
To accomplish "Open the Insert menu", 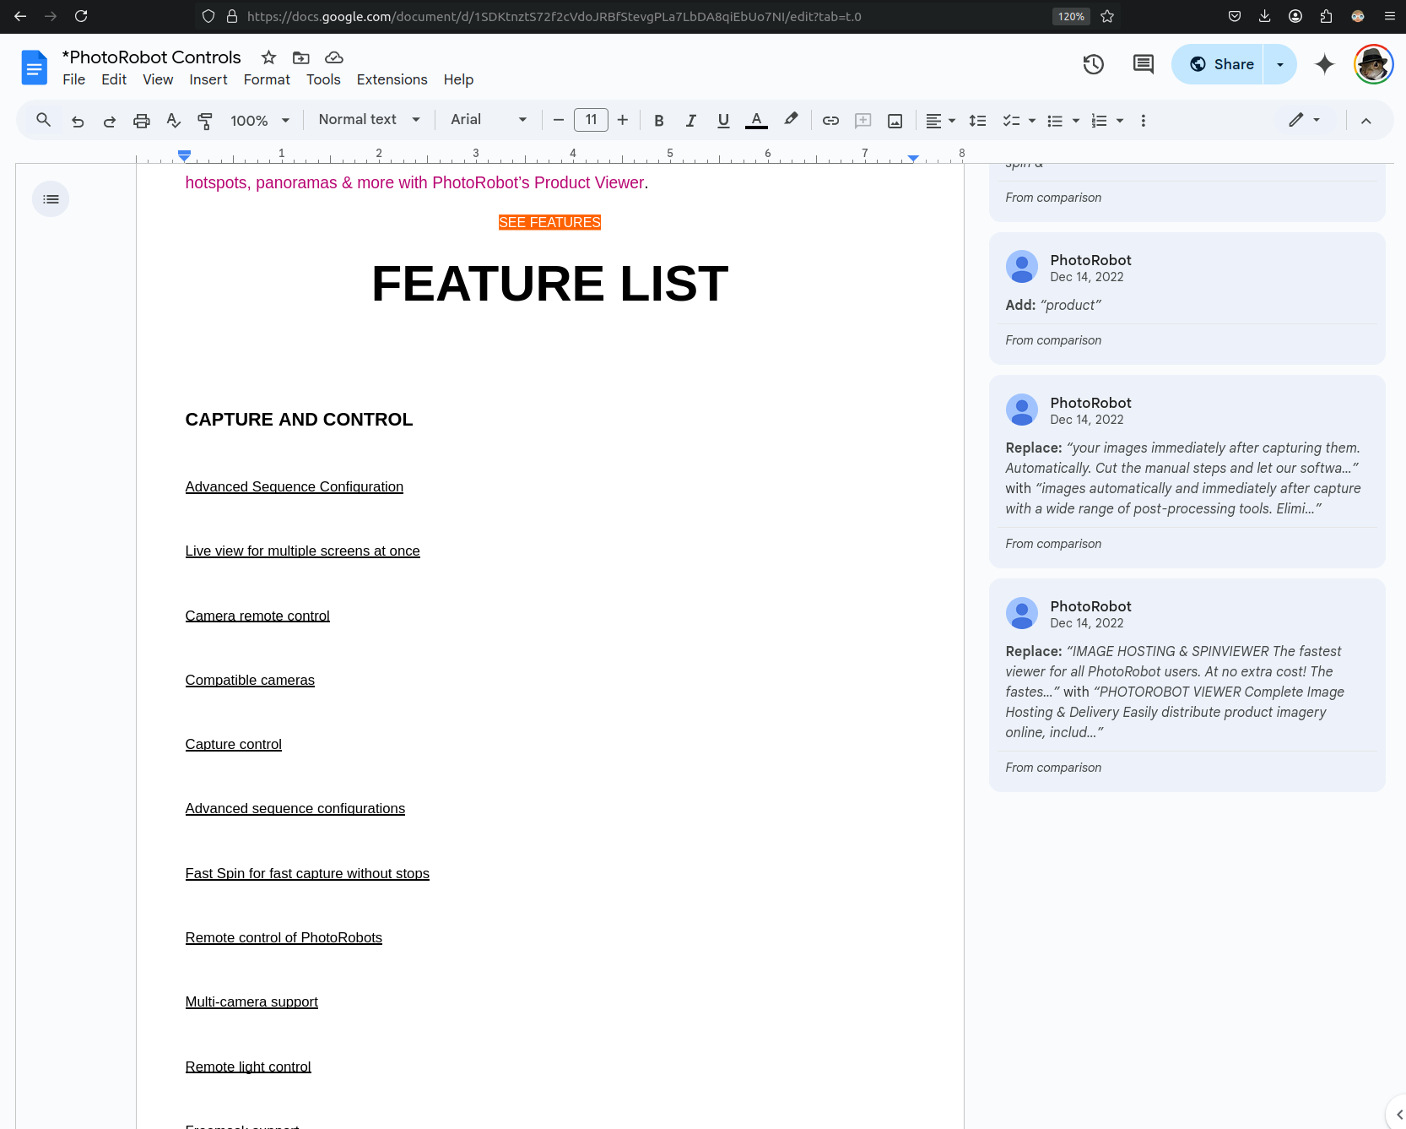I will [208, 79].
